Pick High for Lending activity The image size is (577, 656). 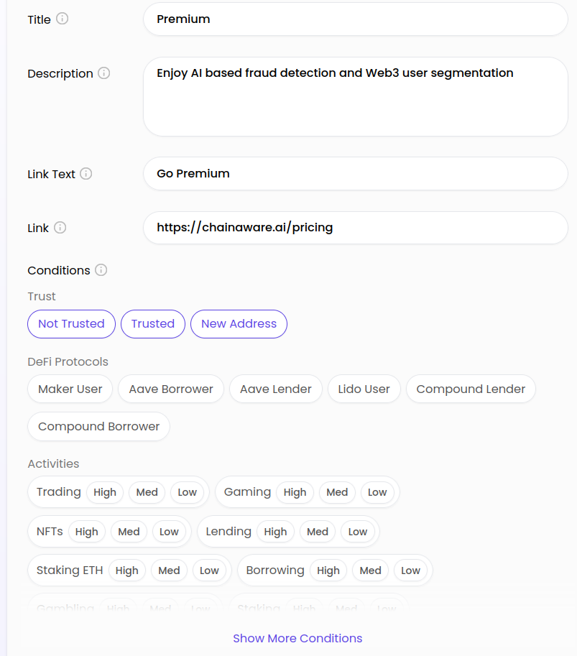[x=275, y=531]
